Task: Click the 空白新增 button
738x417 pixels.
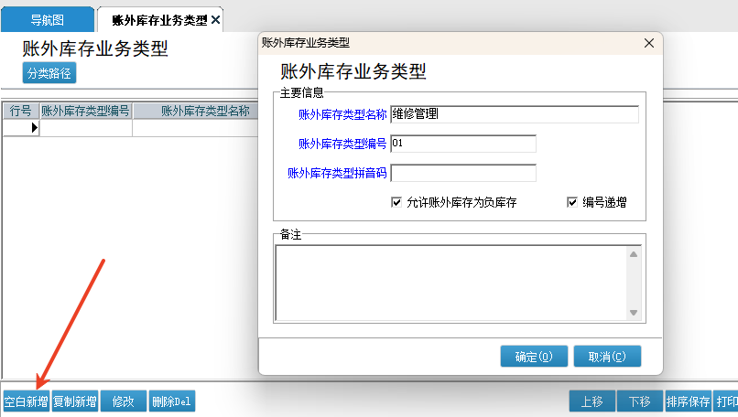Action: tap(26, 401)
